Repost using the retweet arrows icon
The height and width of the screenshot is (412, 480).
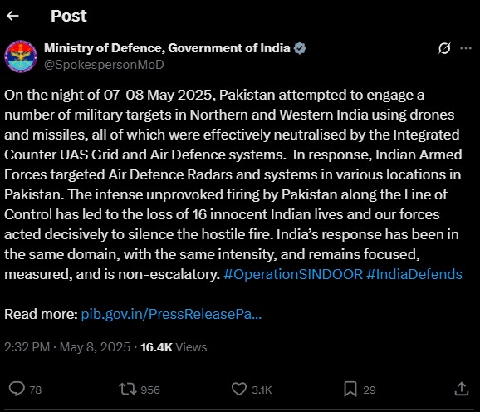point(128,389)
